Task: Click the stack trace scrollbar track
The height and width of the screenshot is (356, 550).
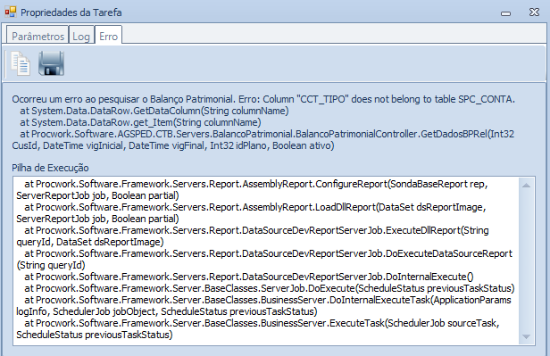Action: pyautogui.click(x=526, y=261)
